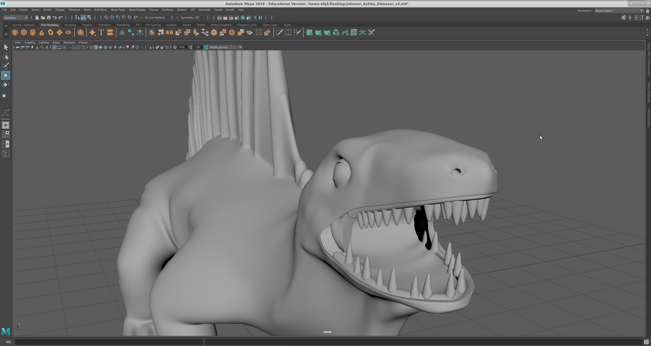Click the polygon Type text tool
Screen dimensions: 651x346
click(x=101, y=33)
